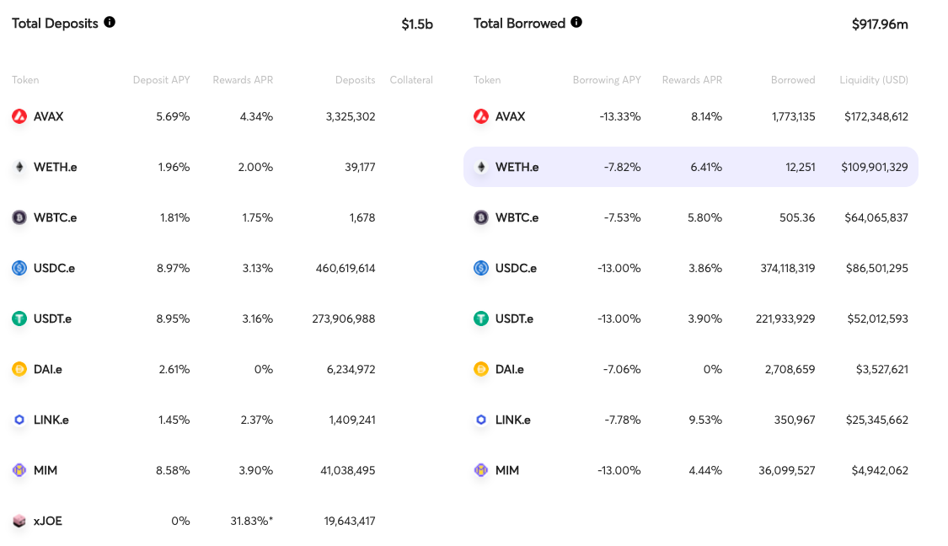Click the xJOE 31.83%* rewards APR value

pos(251,521)
